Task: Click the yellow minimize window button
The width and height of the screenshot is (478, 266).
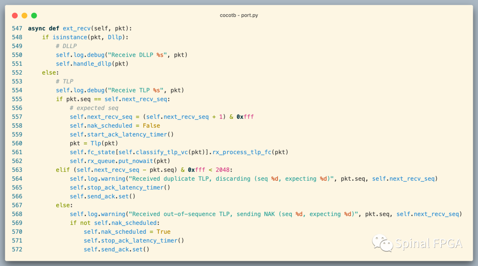Action: [x=24, y=15]
